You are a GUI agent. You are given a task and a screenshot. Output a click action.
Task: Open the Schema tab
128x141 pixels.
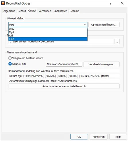coord(74,11)
